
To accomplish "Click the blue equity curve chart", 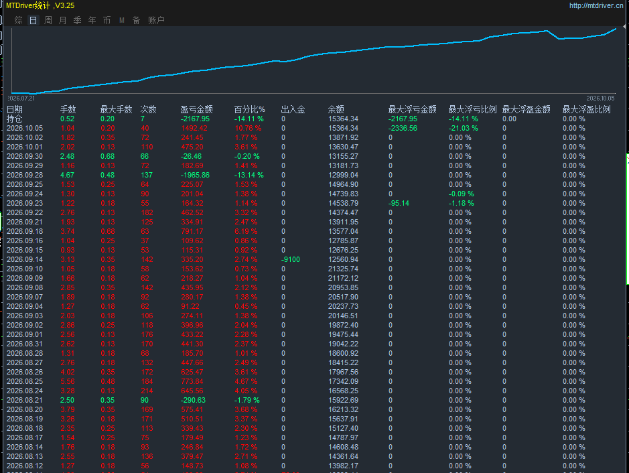I will click(x=313, y=60).
